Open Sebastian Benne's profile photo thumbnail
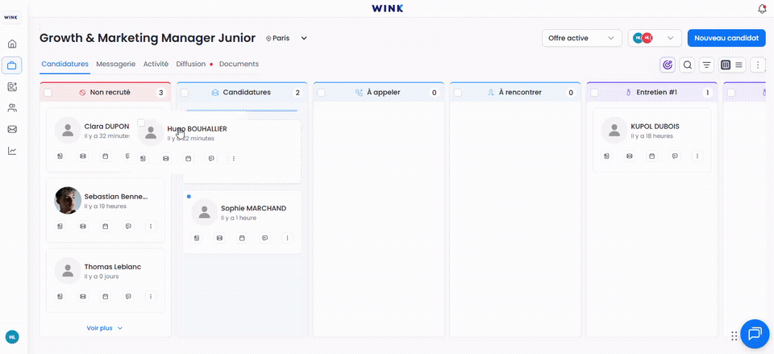Screen dimensions: 774x354 [68, 201]
